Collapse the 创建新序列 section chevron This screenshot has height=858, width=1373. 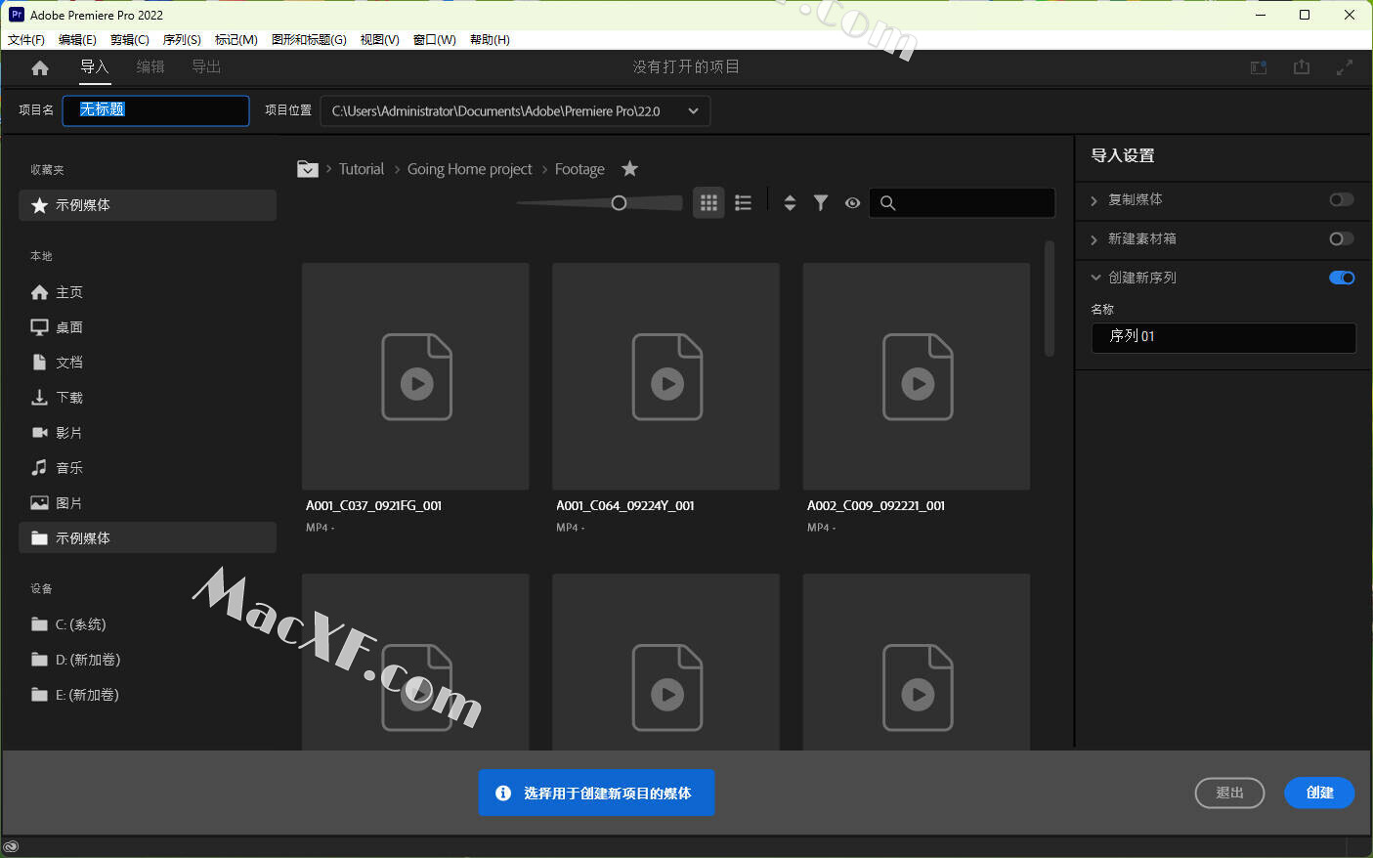tap(1095, 278)
